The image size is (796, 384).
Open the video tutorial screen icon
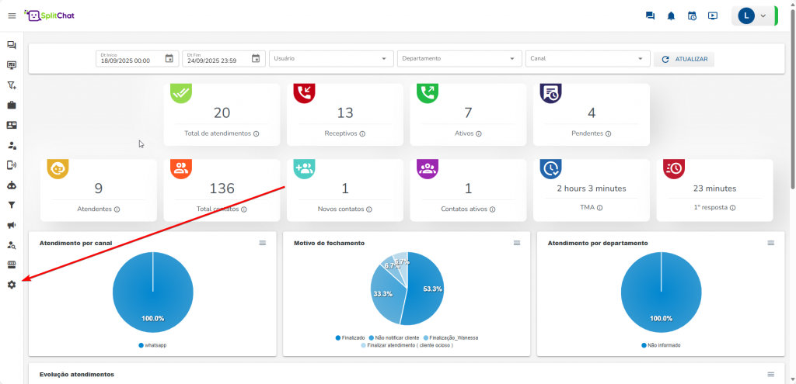click(713, 16)
